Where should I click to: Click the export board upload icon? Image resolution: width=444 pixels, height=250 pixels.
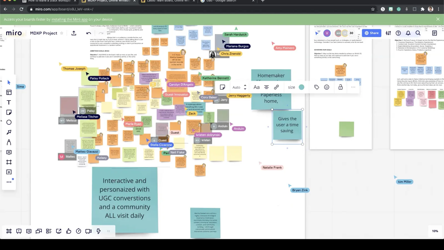coord(74,33)
